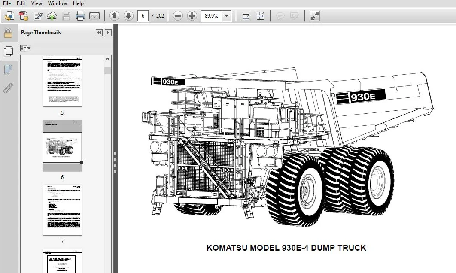This screenshot has height=273, width=456.
Task: Go to previous page arrow
Action: click(x=114, y=16)
